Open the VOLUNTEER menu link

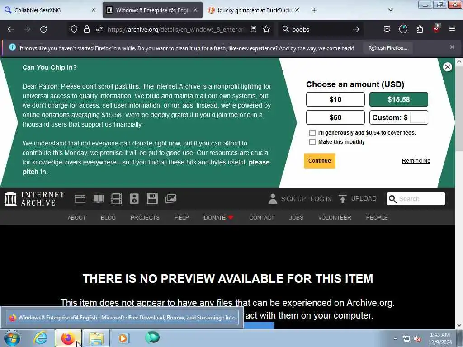[x=335, y=217]
